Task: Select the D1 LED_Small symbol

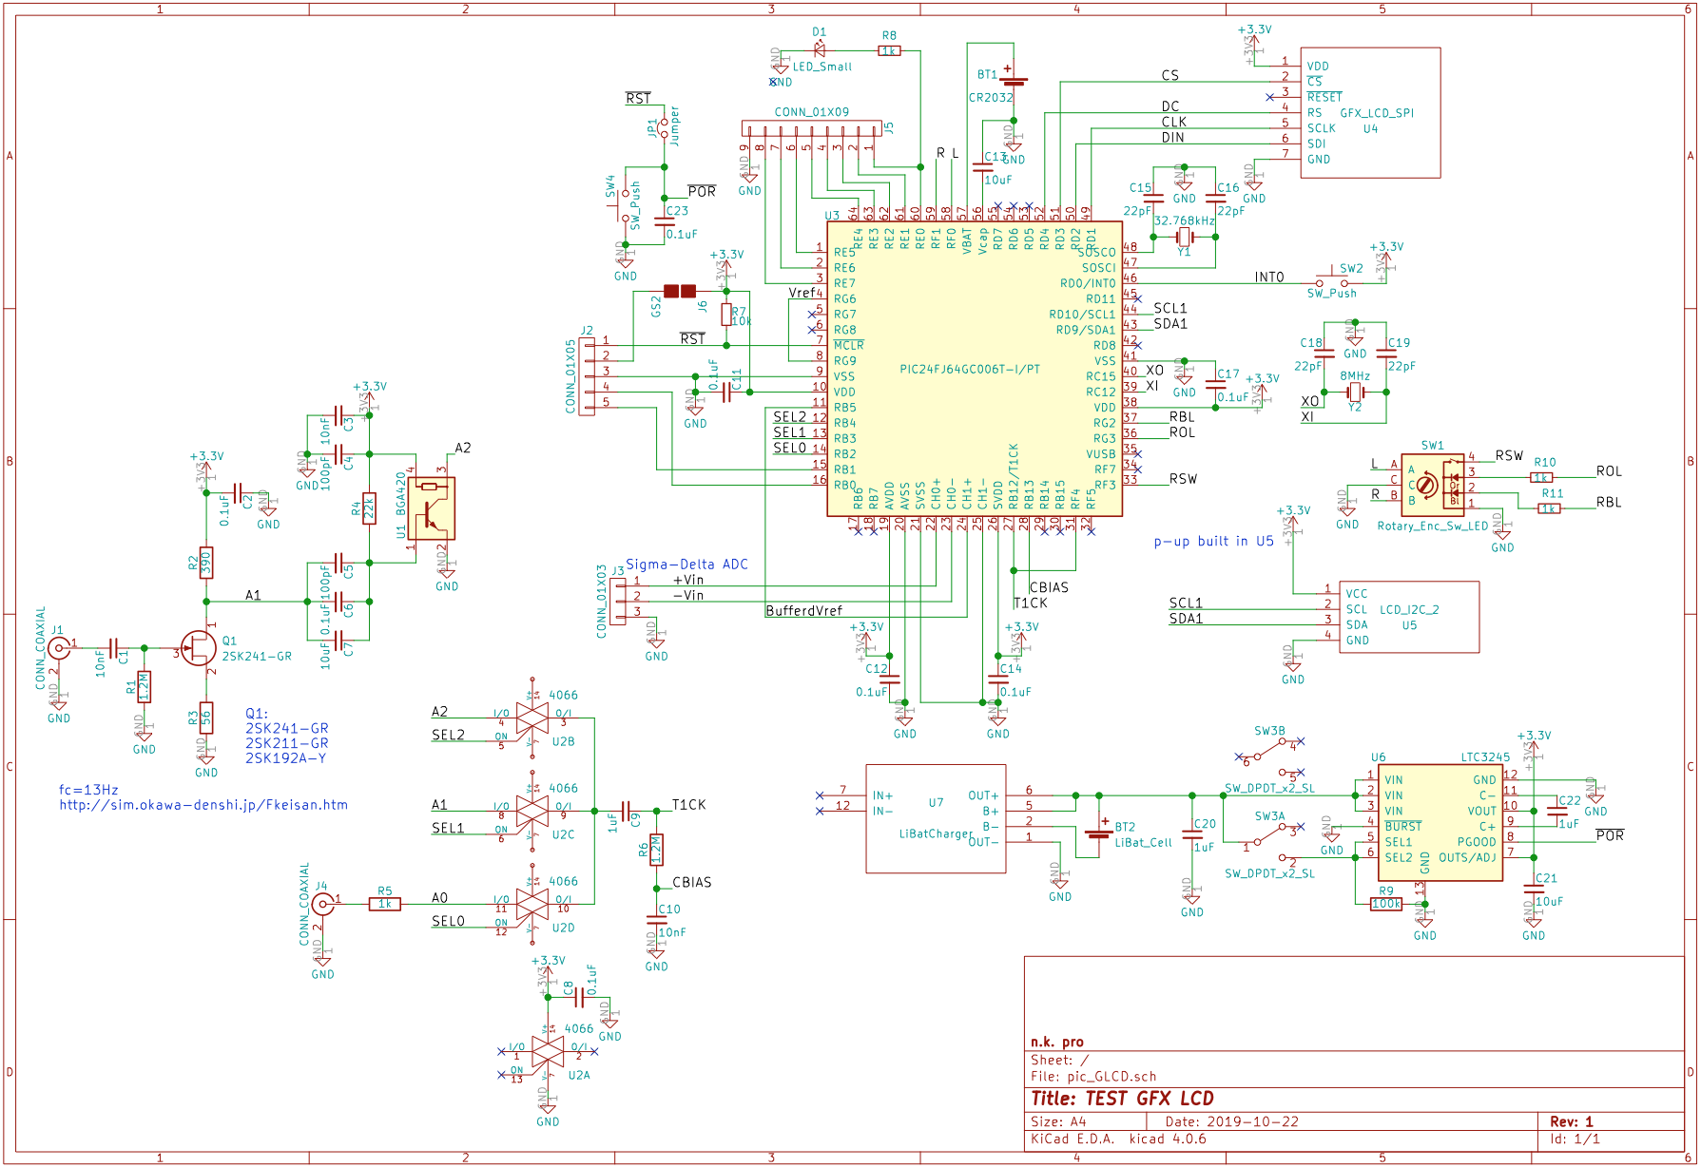Action: (818, 52)
